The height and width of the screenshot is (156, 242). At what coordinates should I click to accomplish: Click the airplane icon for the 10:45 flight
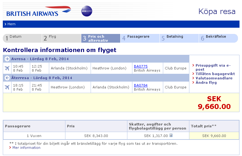click(x=7, y=68)
